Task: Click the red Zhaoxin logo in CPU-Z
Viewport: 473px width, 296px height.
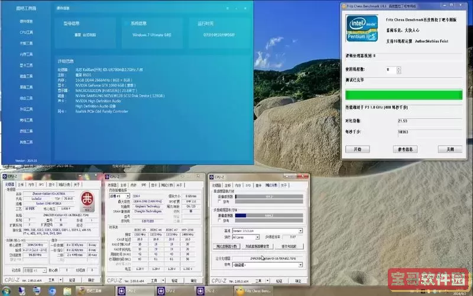Action: [x=87, y=201]
